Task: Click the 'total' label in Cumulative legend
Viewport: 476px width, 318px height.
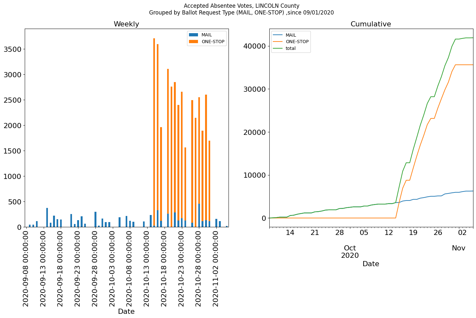Action: pyautogui.click(x=291, y=49)
